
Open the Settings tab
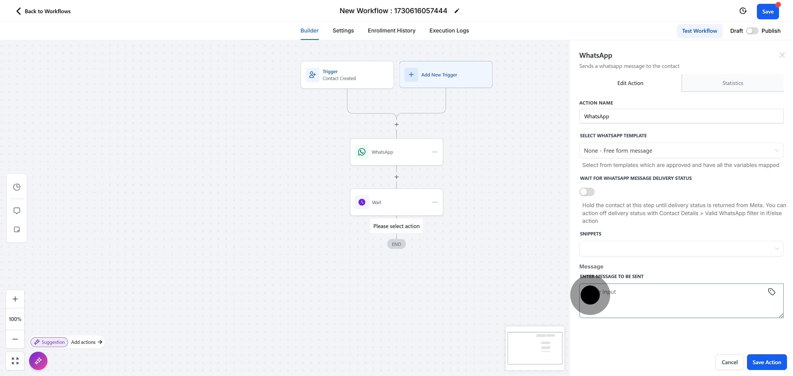coord(343,31)
